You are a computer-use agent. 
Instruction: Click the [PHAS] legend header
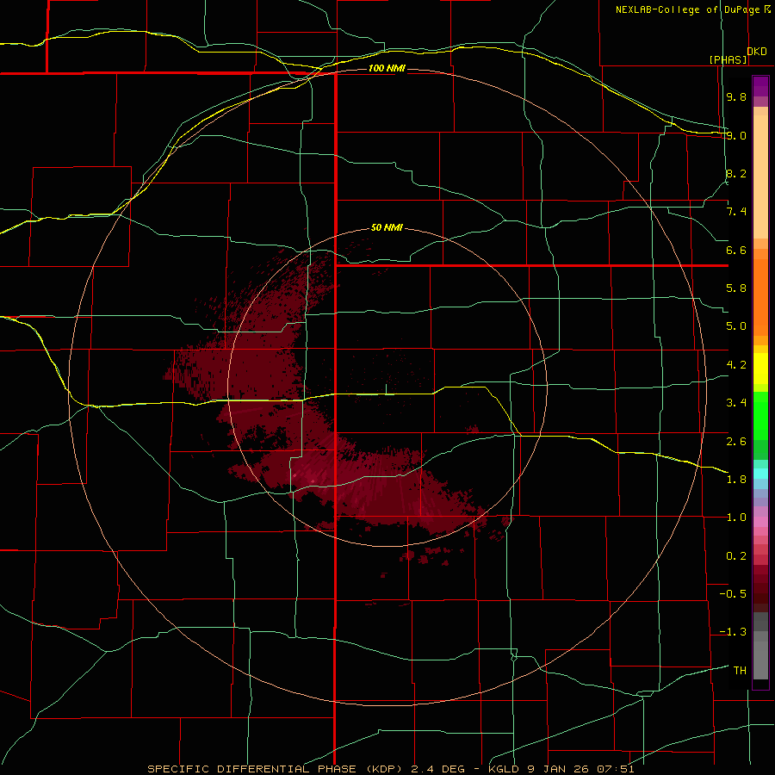point(728,59)
